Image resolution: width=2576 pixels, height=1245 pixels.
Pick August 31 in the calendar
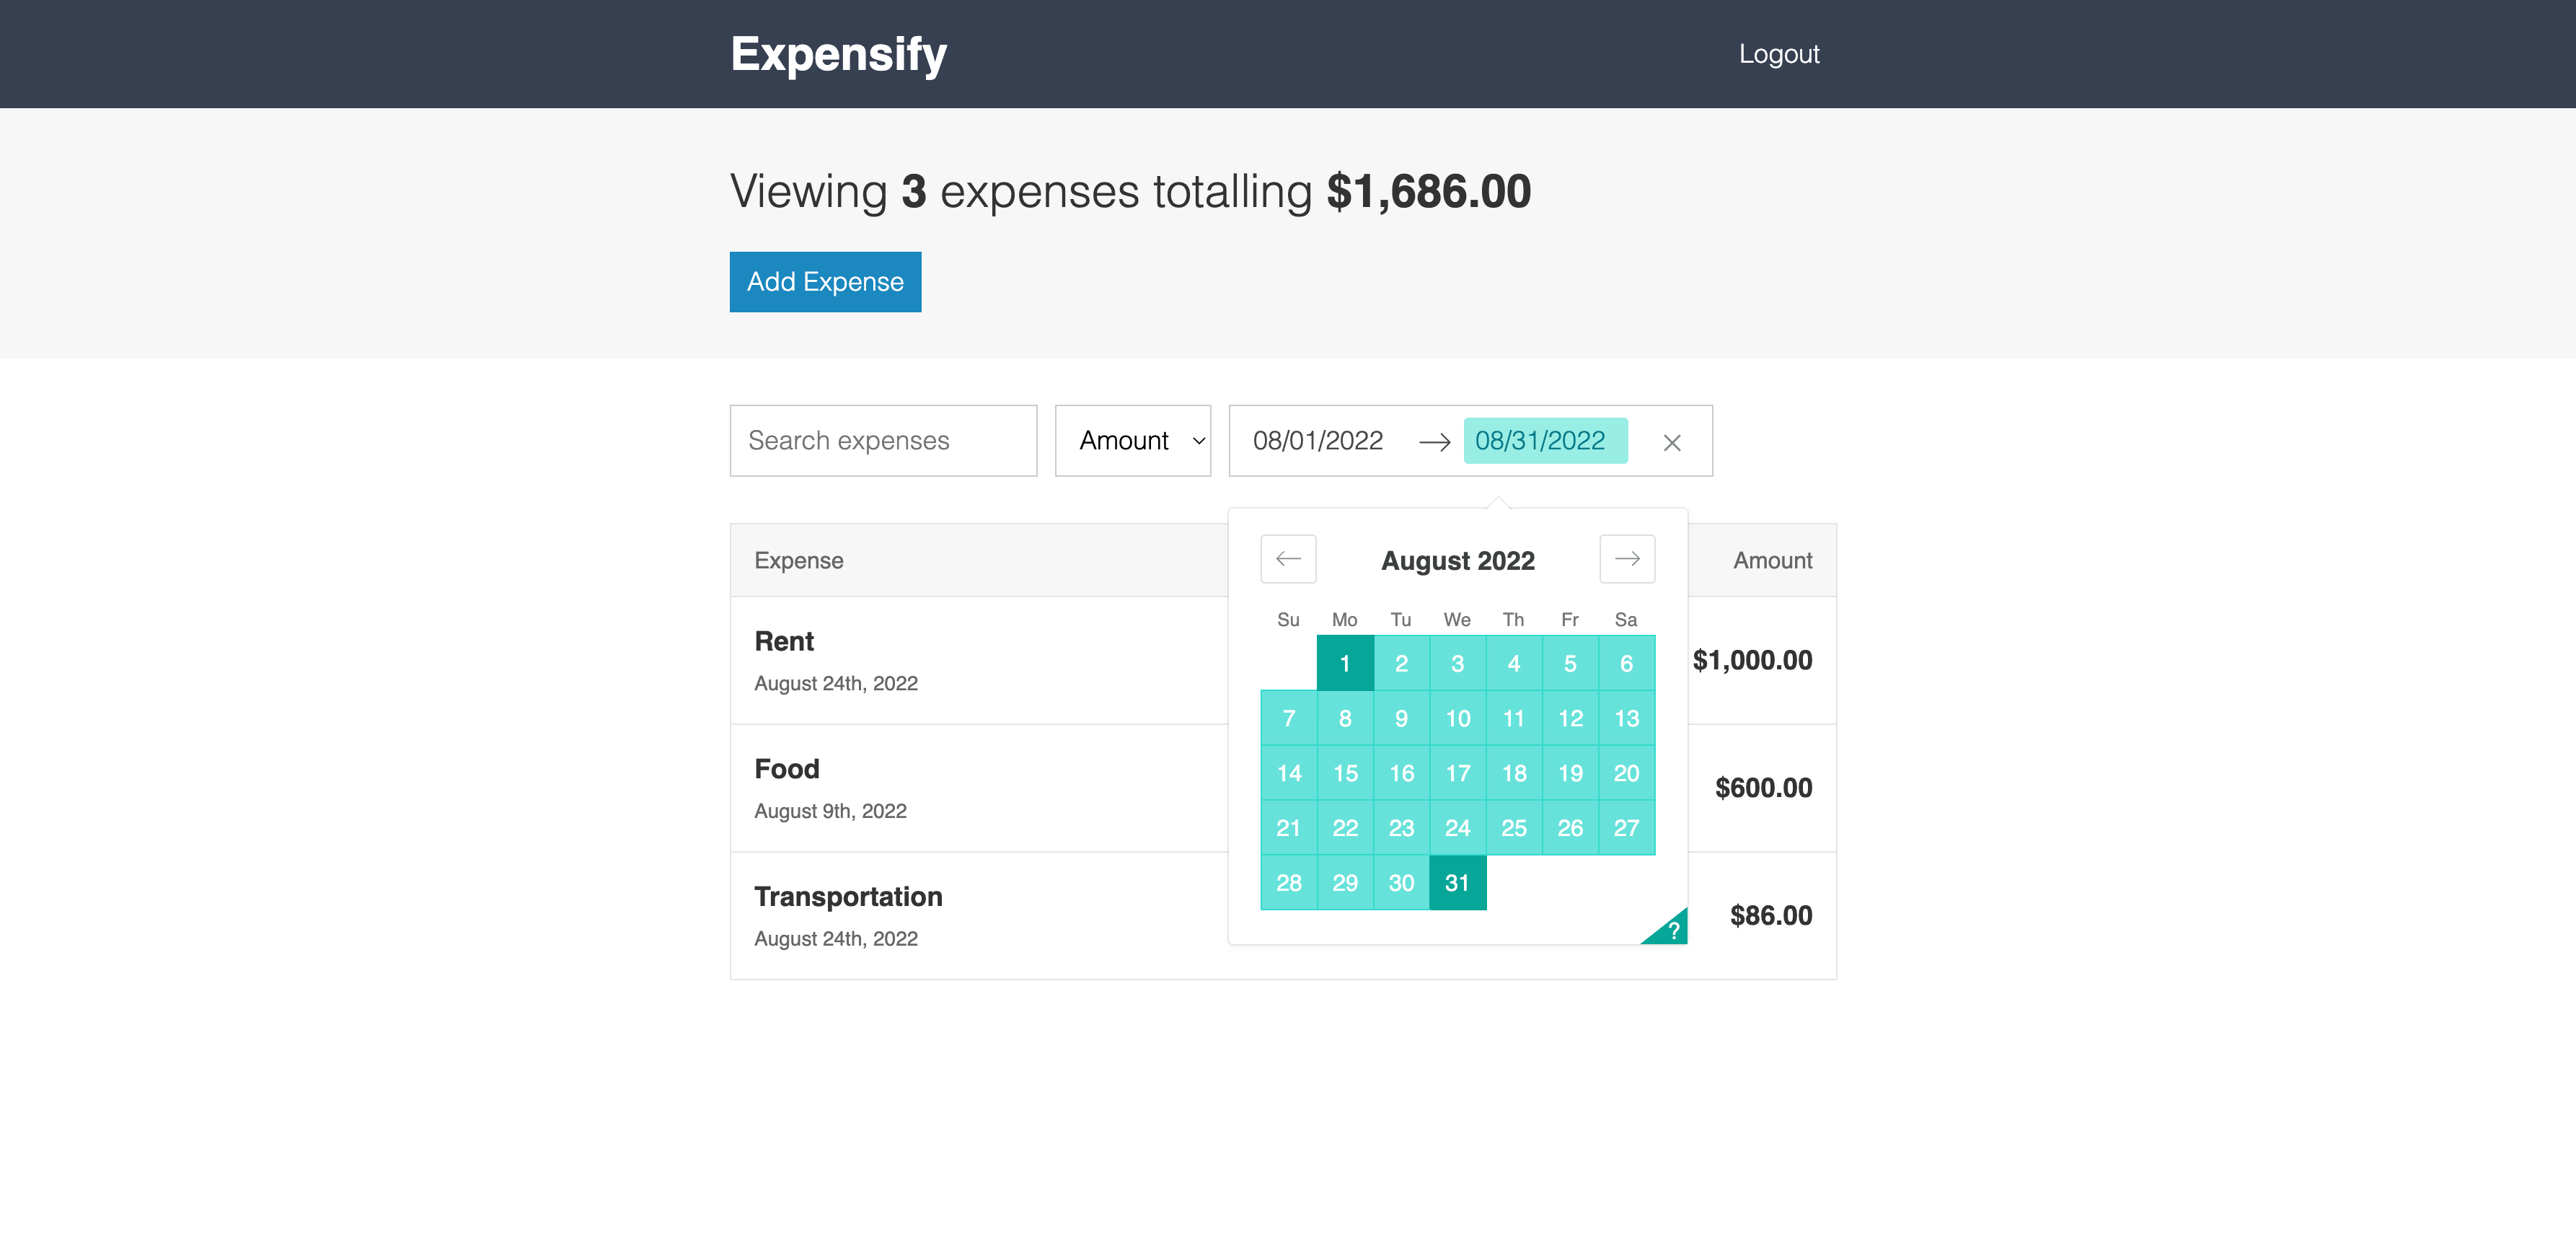[x=1457, y=883]
